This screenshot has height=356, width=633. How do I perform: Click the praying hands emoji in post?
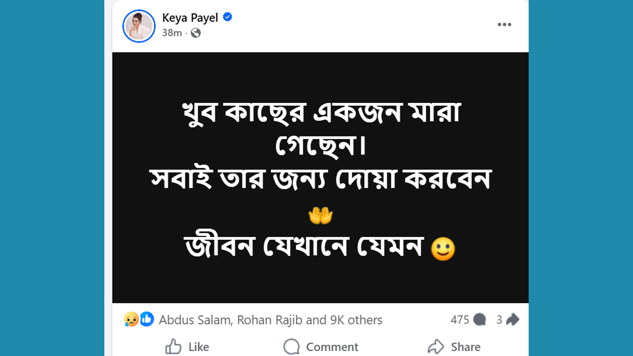tap(320, 216)
